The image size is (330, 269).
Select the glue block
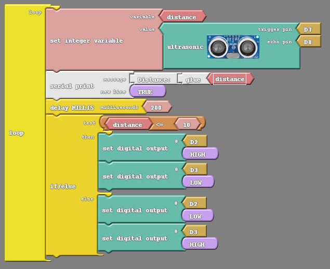tap(193, 80)
